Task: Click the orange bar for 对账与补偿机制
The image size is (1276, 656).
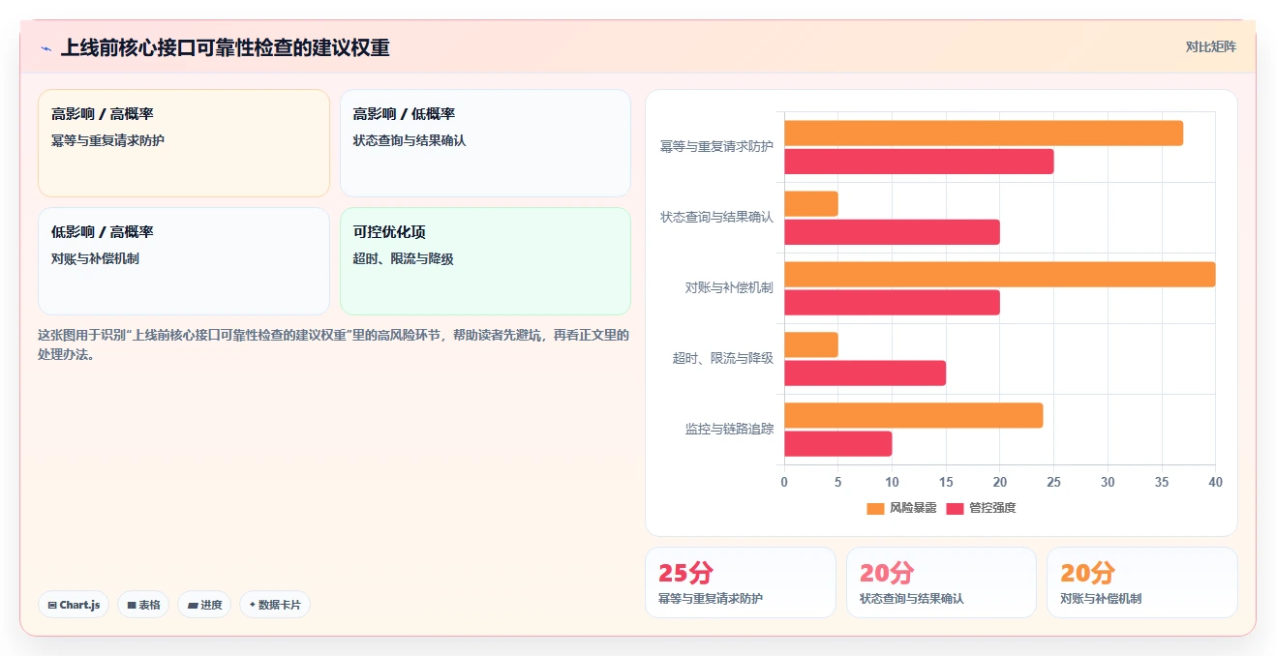Action: tap(999, 275)
